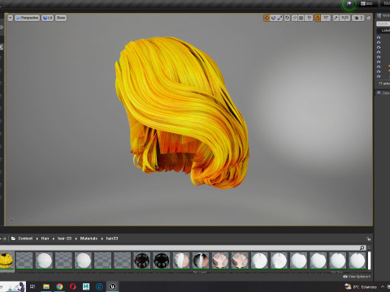
Task: Expand arrow between Materials and hair33 breadcrumbs
Action: point(102,238)
